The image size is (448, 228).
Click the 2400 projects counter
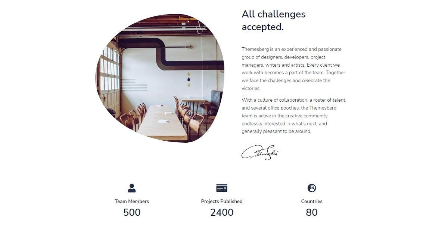[222, 212]
